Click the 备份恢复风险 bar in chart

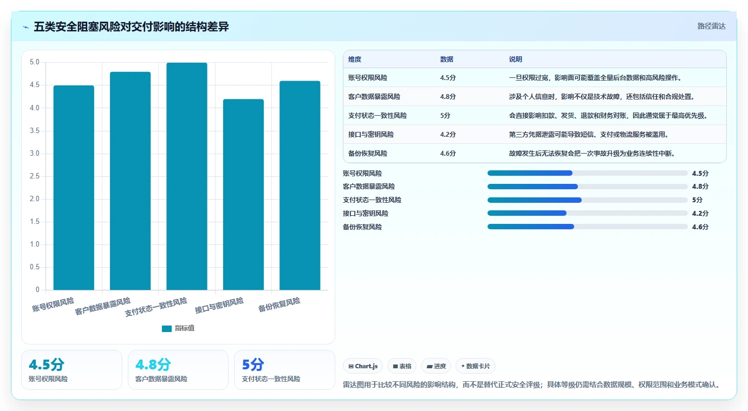(300, 185)
